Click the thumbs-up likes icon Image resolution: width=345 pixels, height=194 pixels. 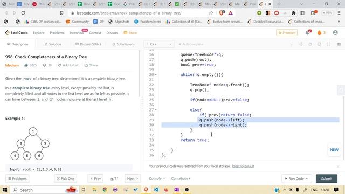[26, 65]
